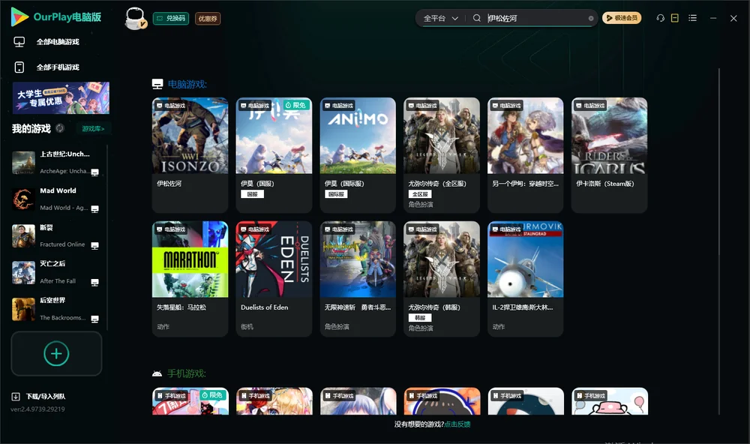
Task: Open the 无限神速斩 game card
Action: (x=358, y=279)
